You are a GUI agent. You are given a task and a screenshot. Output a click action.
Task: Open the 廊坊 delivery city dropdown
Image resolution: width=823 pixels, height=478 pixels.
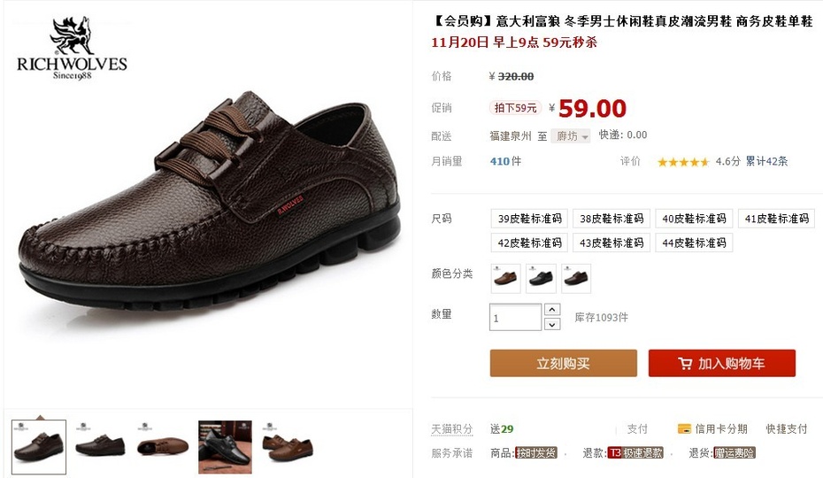pos(571,136)
